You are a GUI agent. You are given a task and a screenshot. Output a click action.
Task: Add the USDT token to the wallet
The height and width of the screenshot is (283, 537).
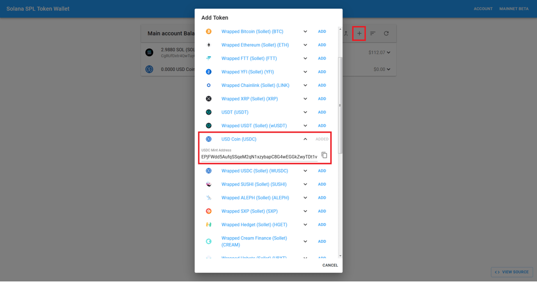(x=322, y=112)
